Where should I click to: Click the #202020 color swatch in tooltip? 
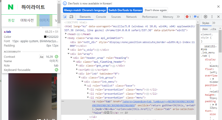click(45, 37)
